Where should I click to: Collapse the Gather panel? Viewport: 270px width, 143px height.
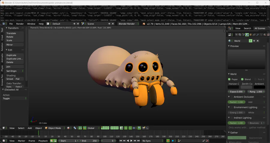(x=229, y=133)
